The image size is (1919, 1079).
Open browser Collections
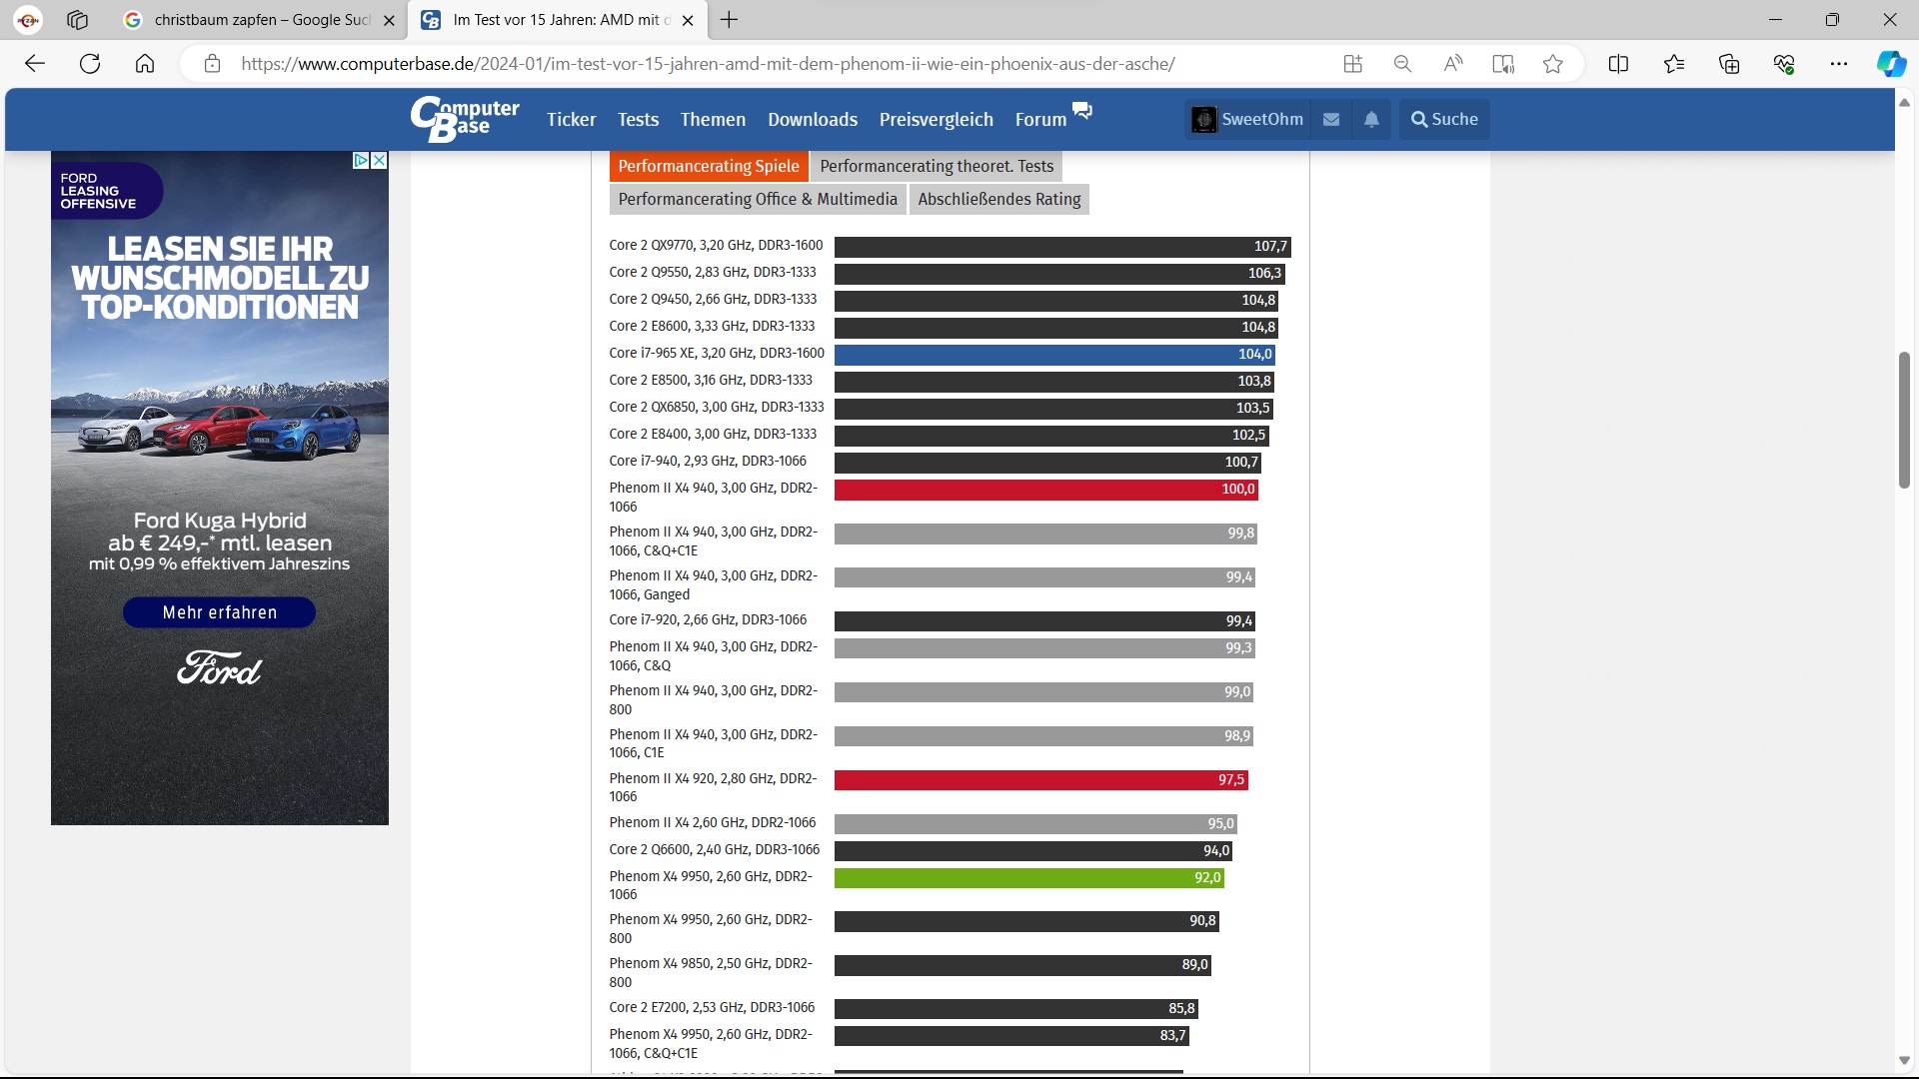pos(1729,64)
